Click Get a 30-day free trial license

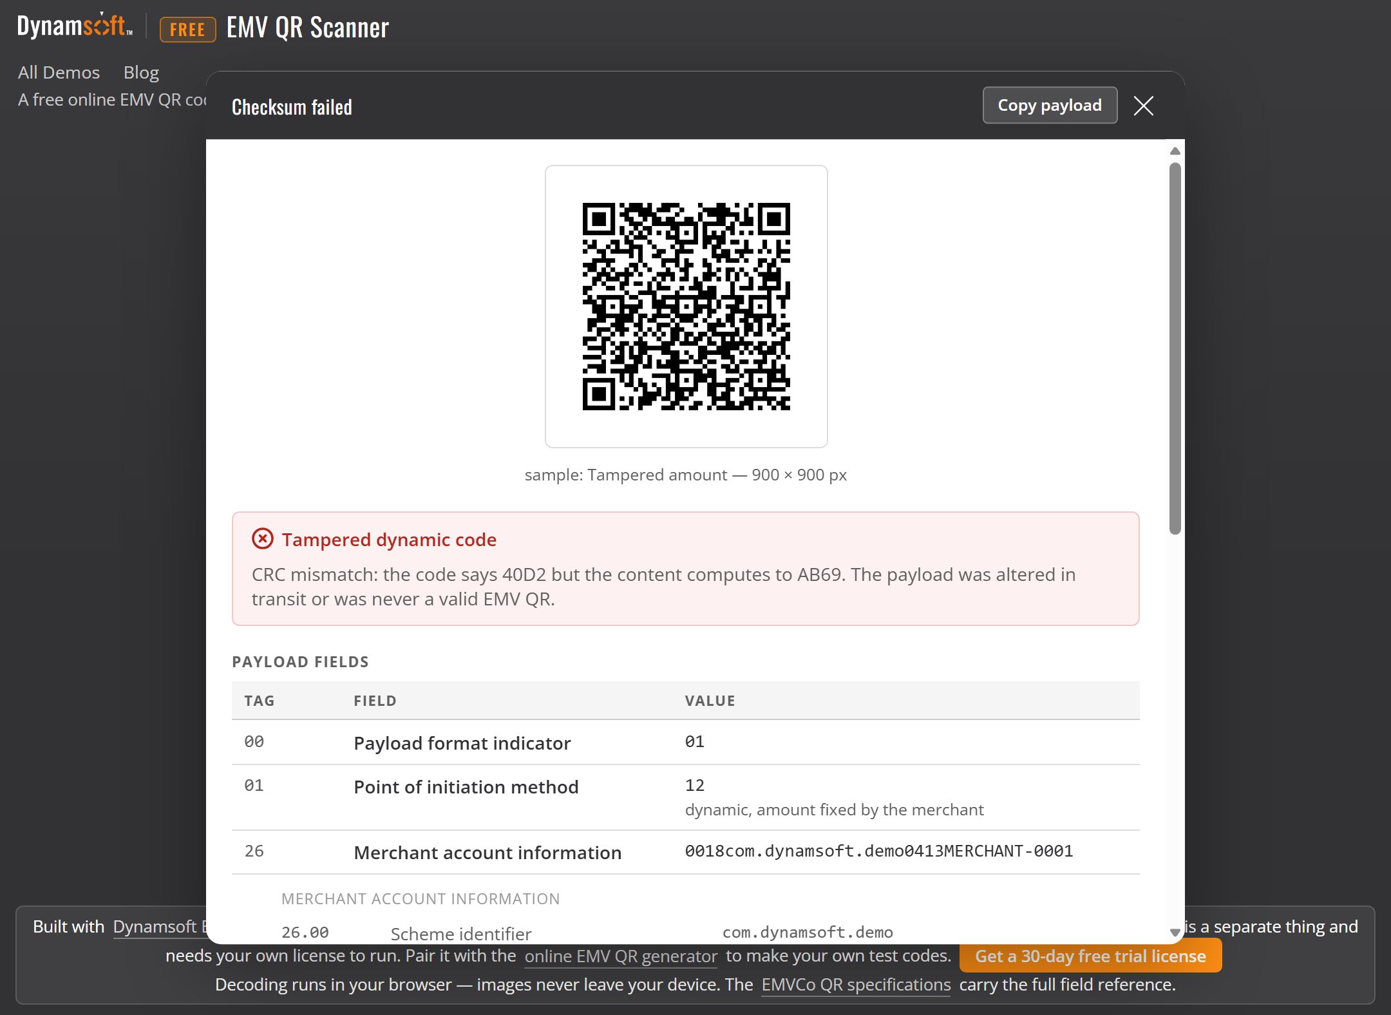[1090, 956]
